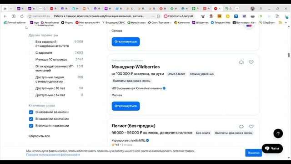Open the Менеджер Wildberries vacancy title
Image resolution: width=291 pixels, height=164 pixels.
coord(135,67)
